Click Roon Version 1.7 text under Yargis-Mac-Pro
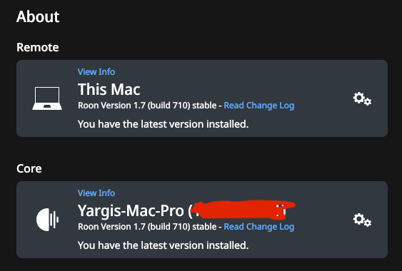This screenshot has width=402, height=271. [112, 227]
